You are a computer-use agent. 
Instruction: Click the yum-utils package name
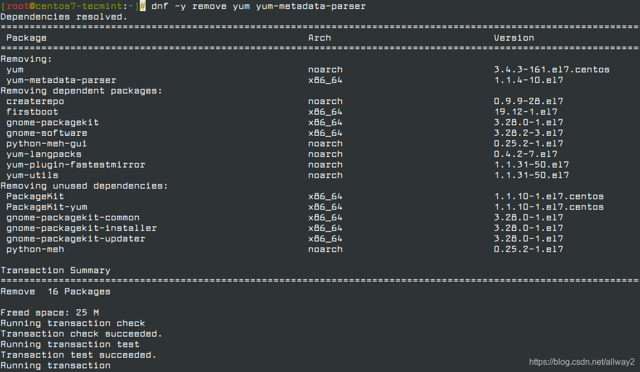(x=32, y=175)
